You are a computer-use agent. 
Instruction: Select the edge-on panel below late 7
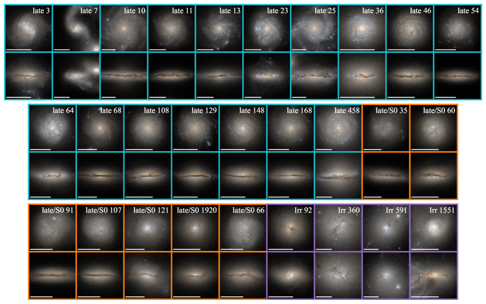pos(76,76)
